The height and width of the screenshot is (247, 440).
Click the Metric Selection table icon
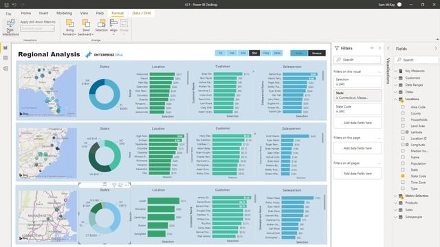(x=401, y=196)
